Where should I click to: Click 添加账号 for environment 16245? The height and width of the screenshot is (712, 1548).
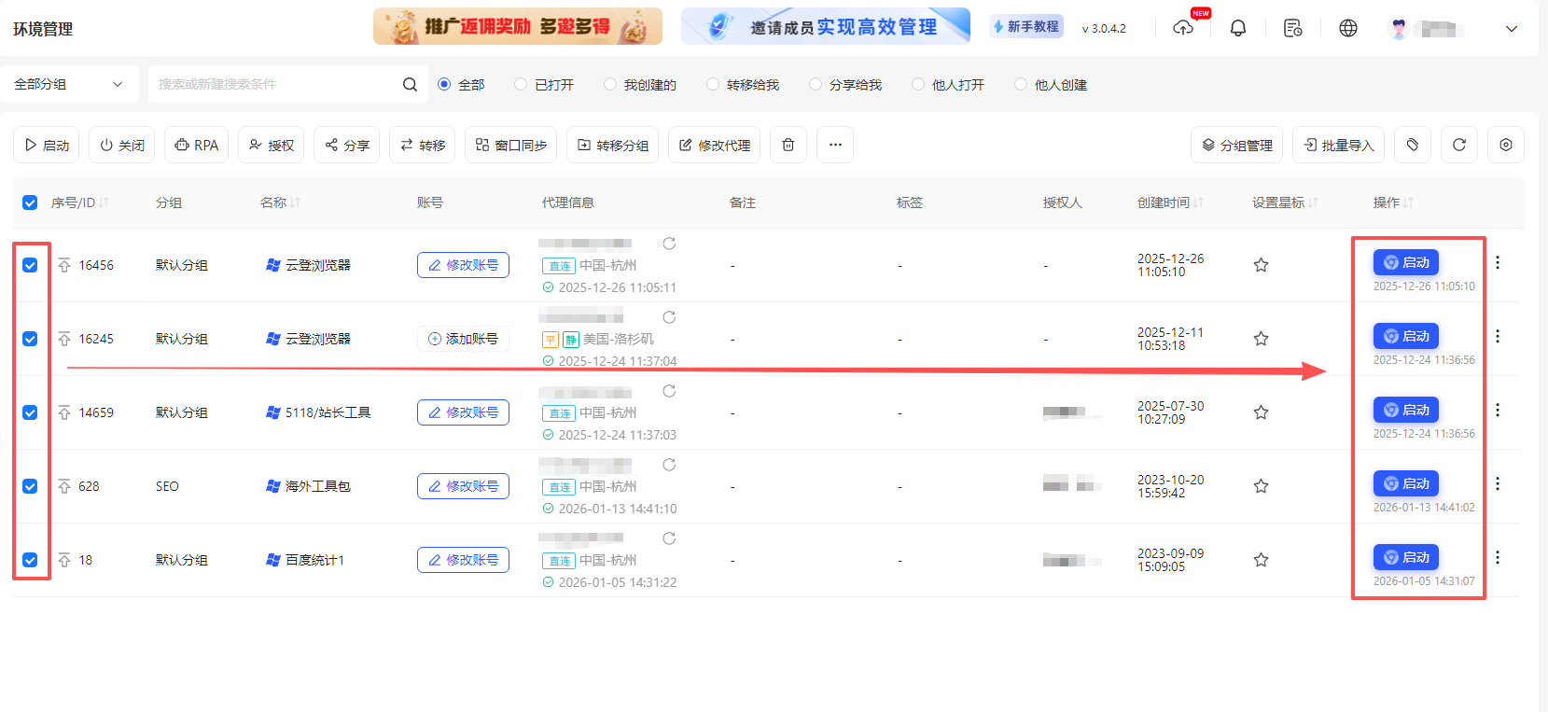(x=463, y=339)
